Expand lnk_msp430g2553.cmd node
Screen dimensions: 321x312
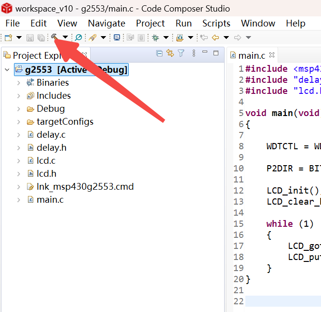point(19,187)
